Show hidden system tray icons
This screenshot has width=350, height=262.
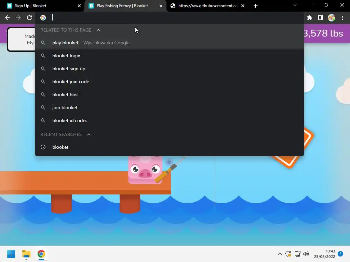pyautogui.click(x=280, y=254)
